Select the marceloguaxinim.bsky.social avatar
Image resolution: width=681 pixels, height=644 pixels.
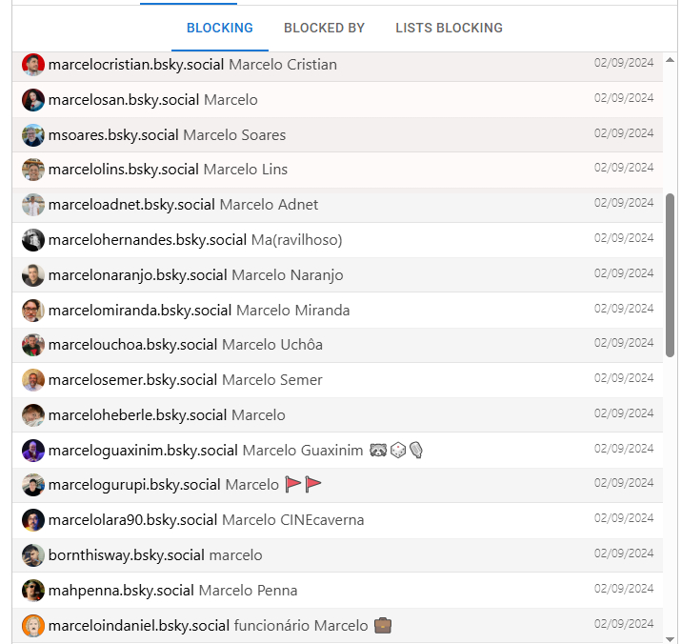(33, 451)
